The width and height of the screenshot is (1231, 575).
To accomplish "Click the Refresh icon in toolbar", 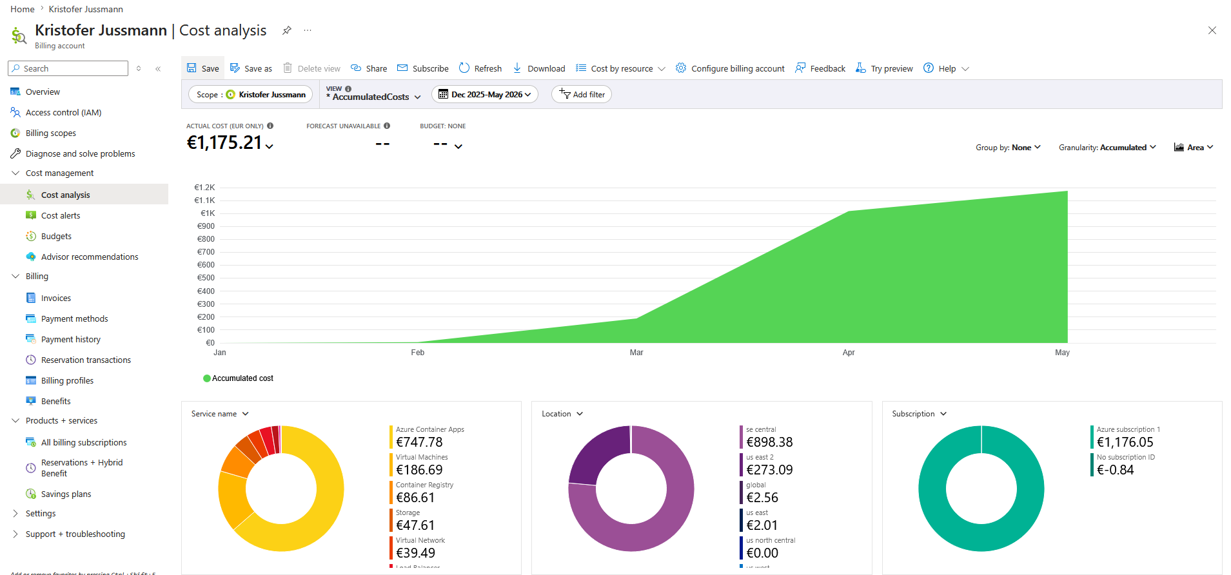I will (464, 68).
